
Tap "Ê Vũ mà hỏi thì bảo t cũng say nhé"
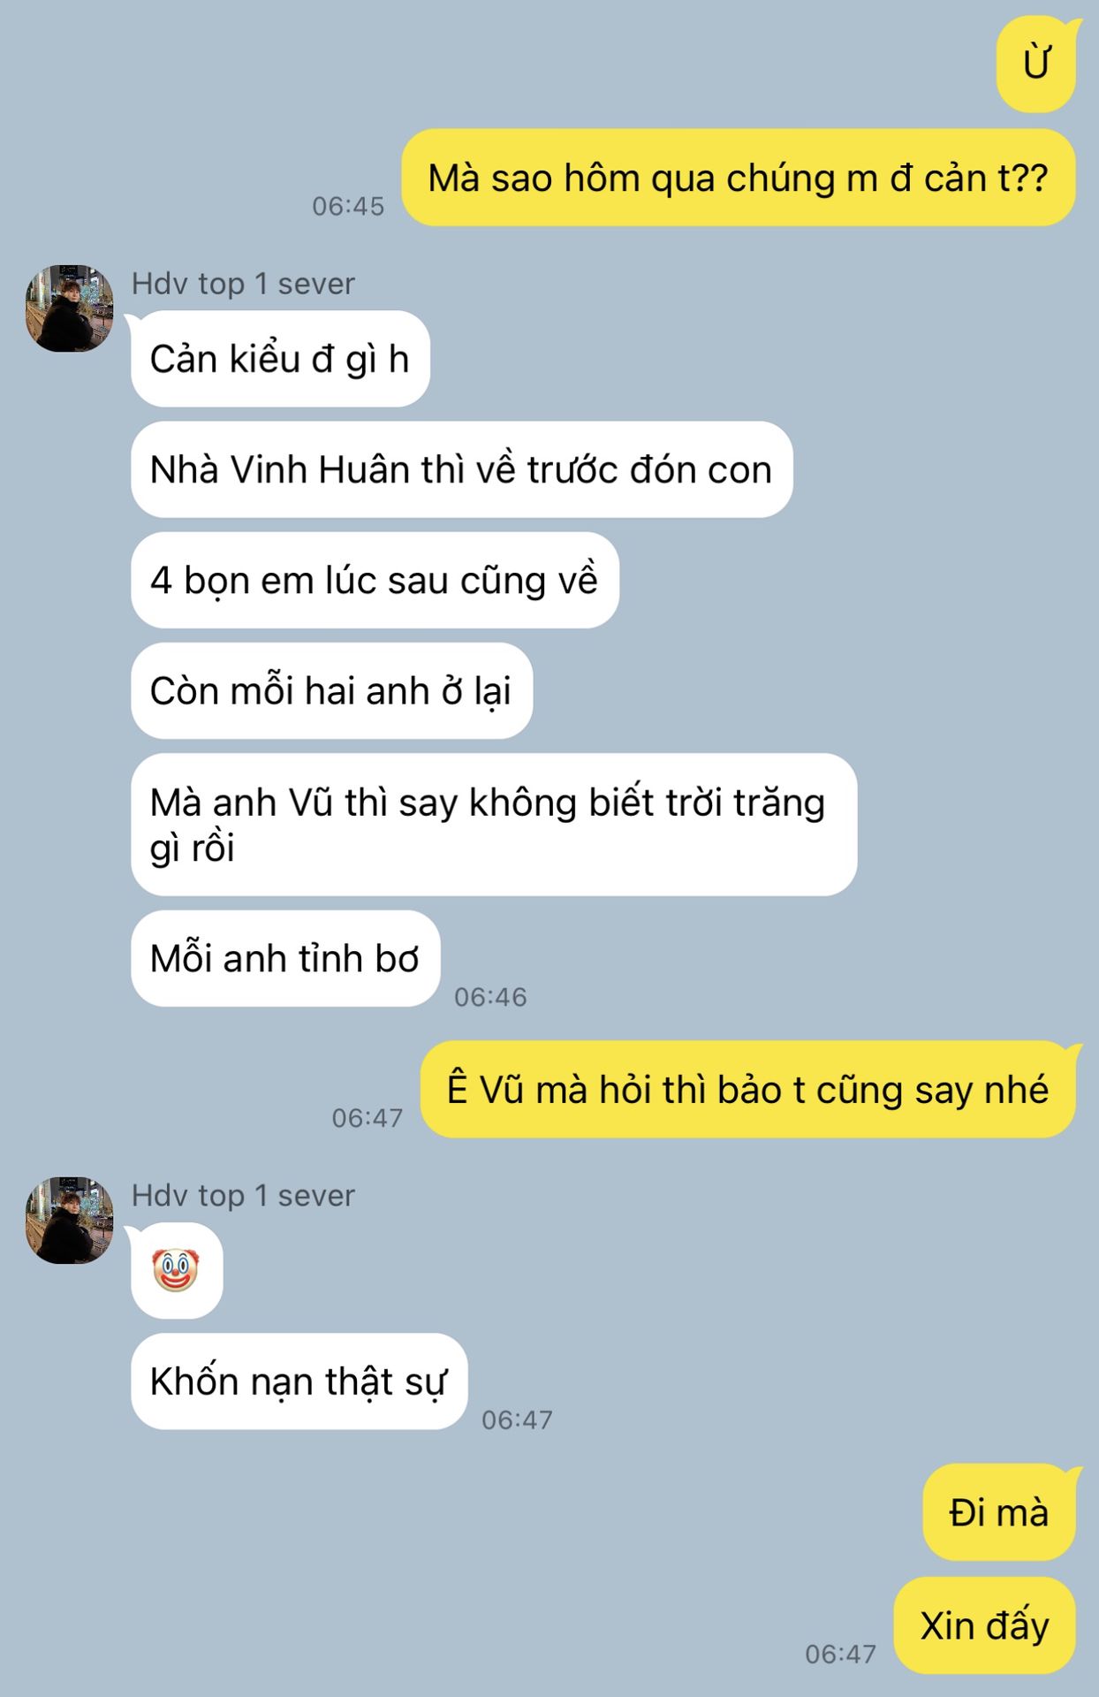click(748, 1089)
